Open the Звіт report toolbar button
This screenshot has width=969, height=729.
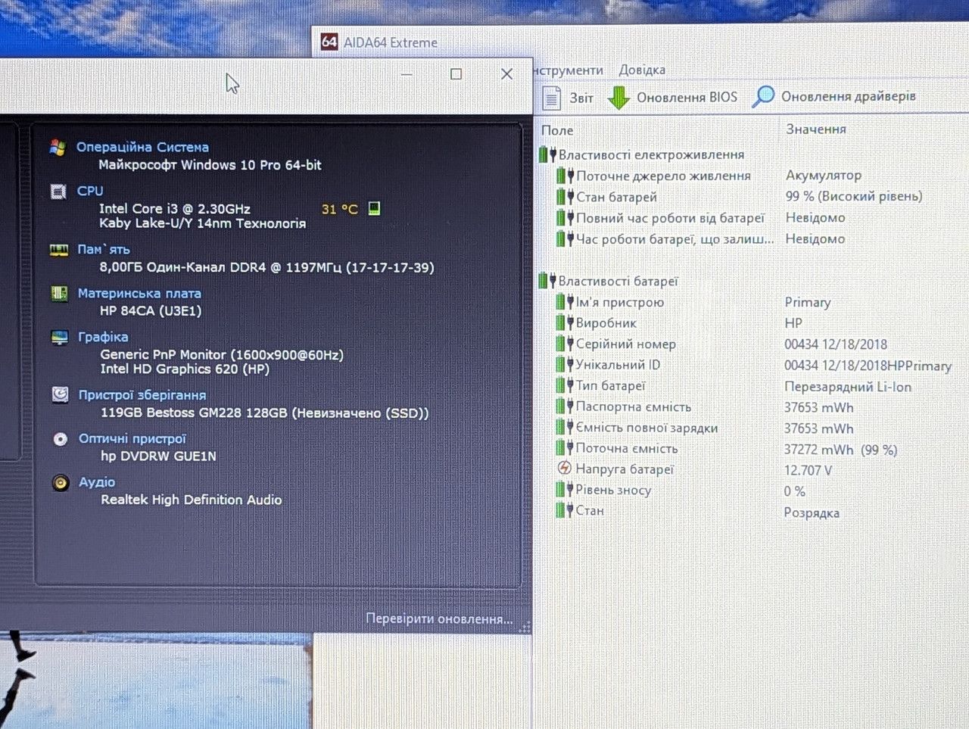(569, 98)
